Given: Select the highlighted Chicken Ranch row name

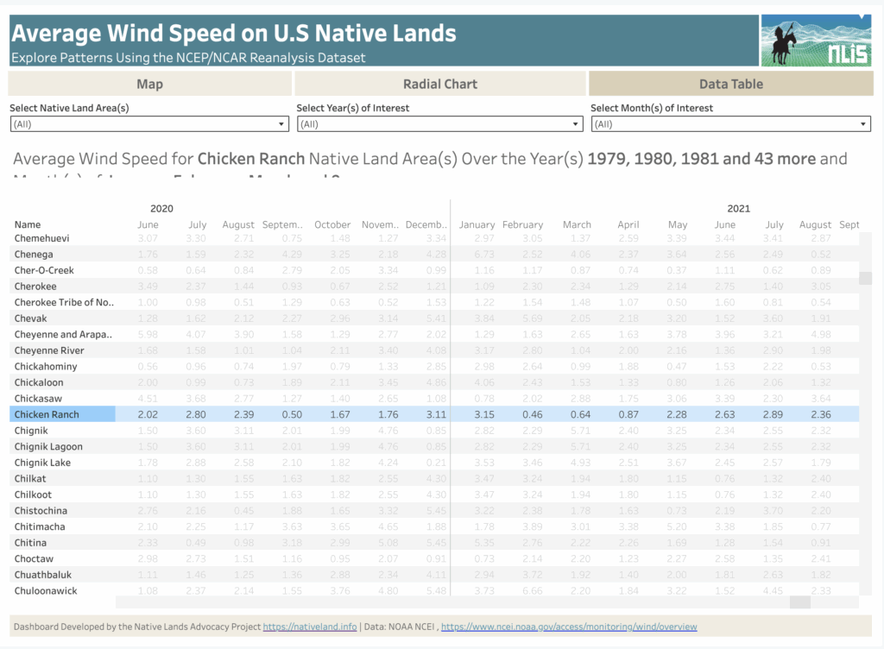Looking at the screenshot, I should coord(47,414).
